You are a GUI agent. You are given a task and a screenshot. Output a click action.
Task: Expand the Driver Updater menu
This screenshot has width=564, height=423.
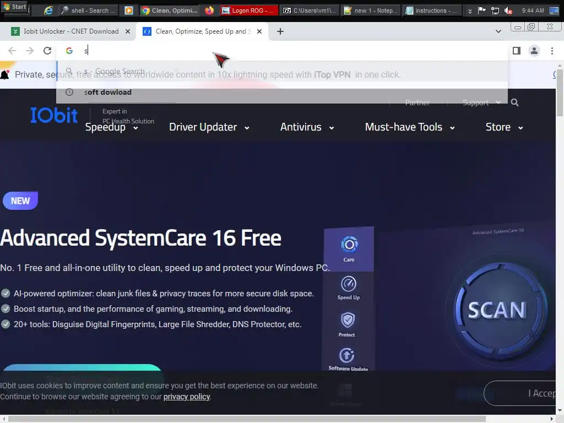209,127
